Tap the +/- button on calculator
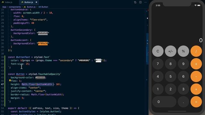The image size is (205, 115). pyautogui.click(x=170, y=51)
